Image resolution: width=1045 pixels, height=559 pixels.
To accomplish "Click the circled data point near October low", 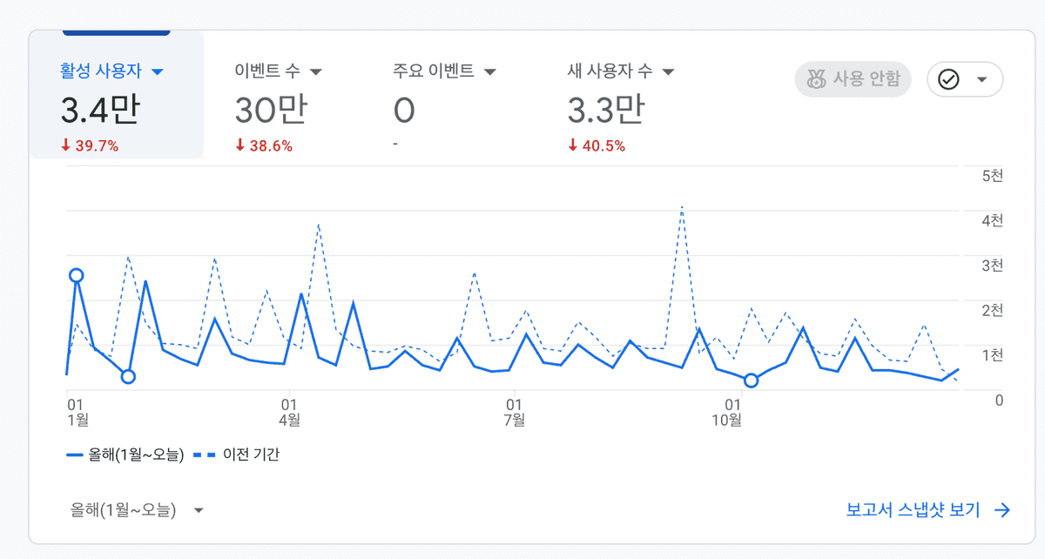I will click(752, 380).
